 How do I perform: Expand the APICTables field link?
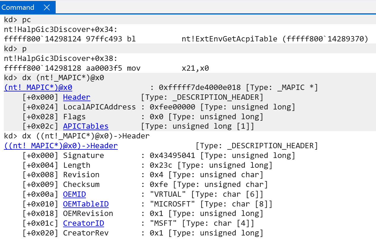tap(86, 126)
